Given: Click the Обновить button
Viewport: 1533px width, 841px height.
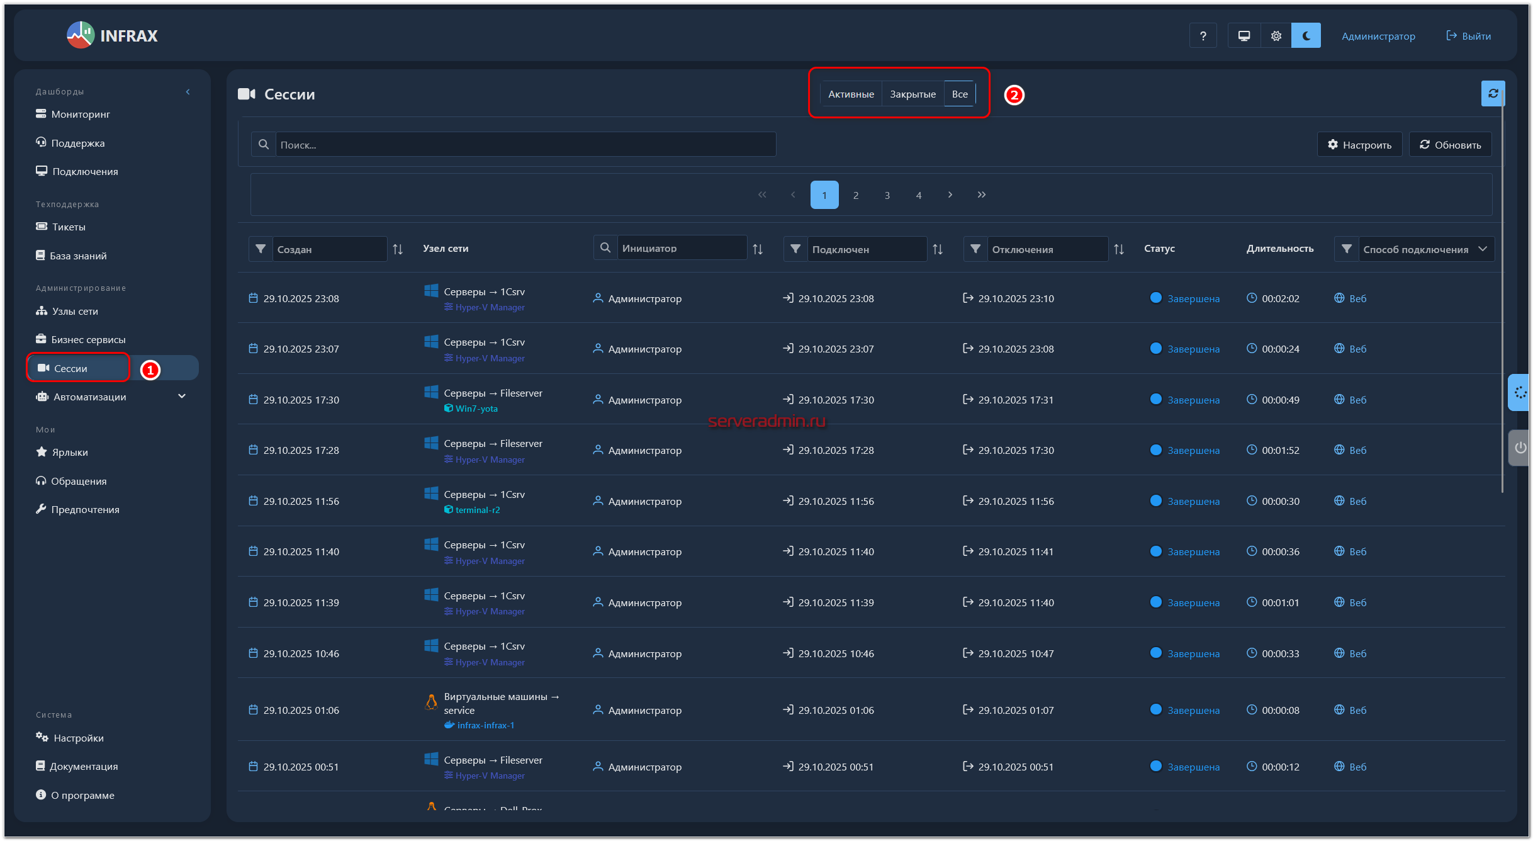Looking at the screenshot, I should coord(1450,145).
